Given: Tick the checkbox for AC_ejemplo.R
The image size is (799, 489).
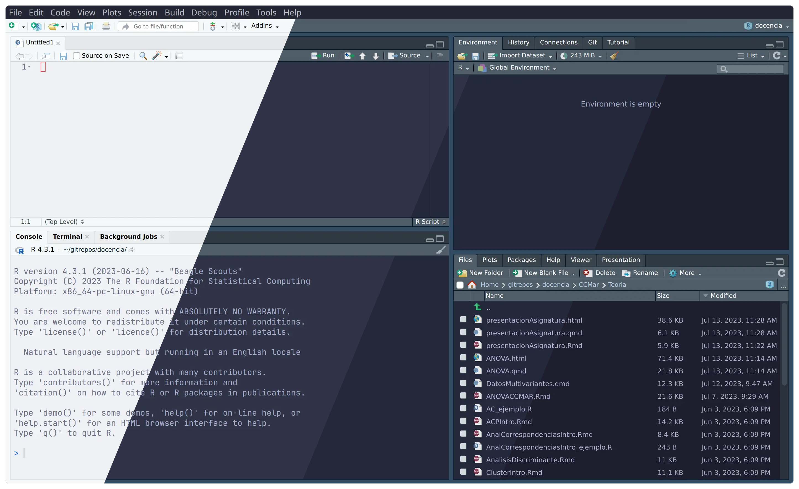Looking at the screenshot, I should click(463, 408).
